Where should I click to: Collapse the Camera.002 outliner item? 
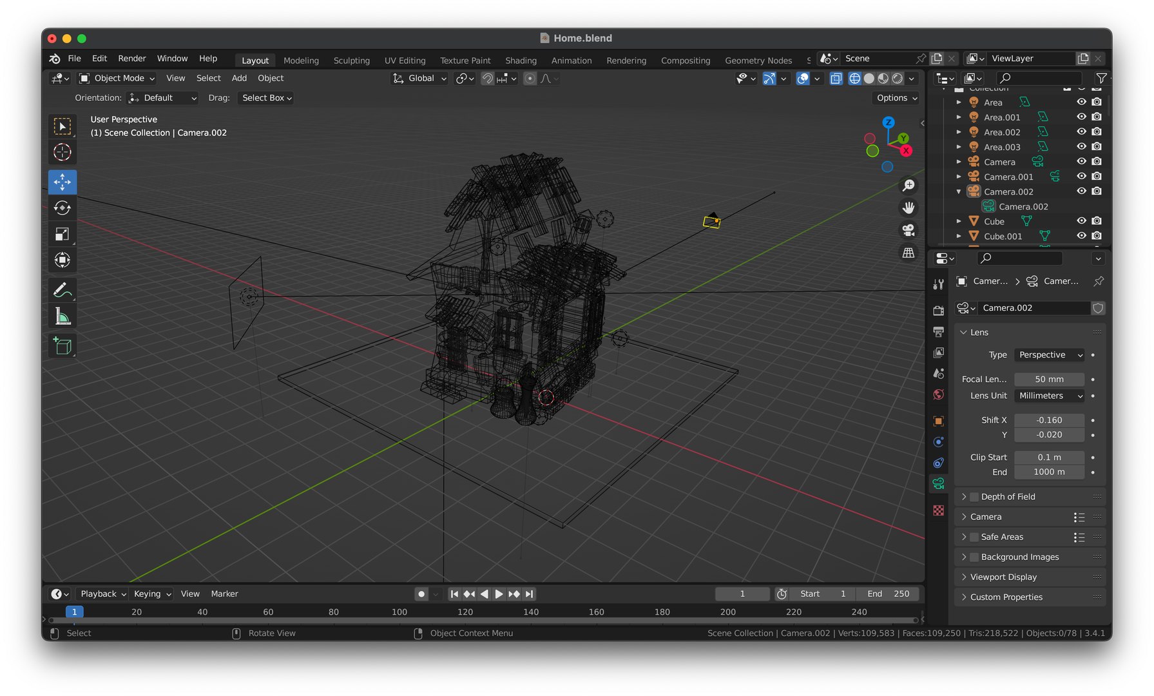[959, 191]
